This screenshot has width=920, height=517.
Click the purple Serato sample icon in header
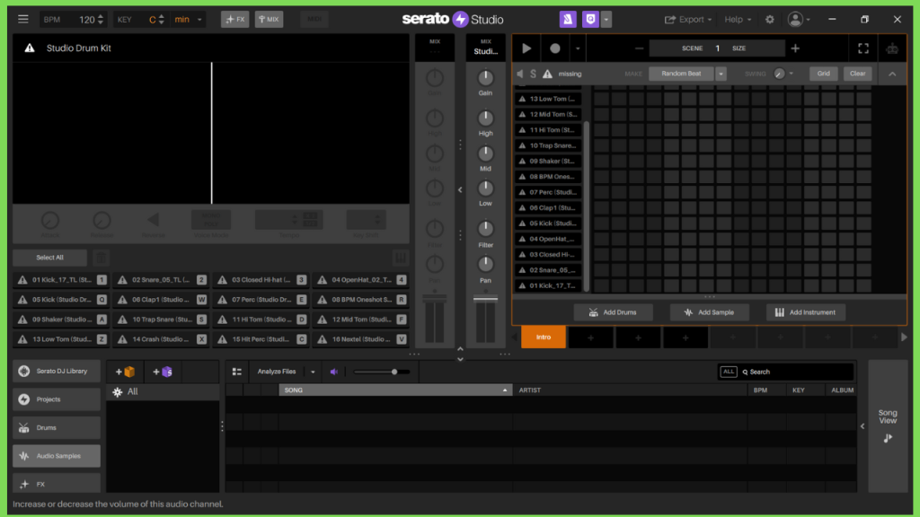[x=568, y=20]
